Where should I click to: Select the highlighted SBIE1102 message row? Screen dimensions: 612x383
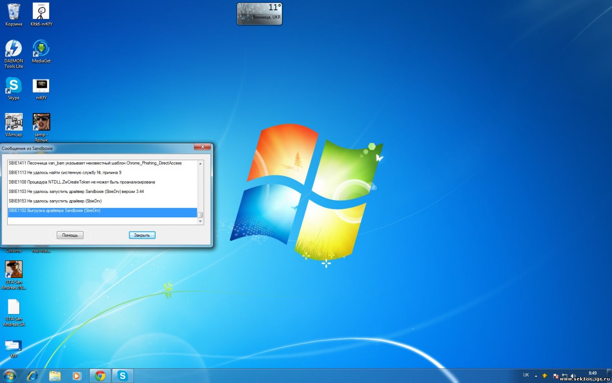pyautogui.click(x=102, y=212)
